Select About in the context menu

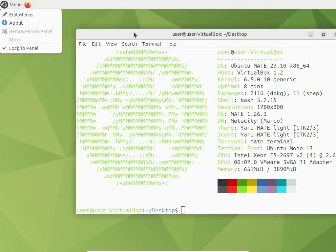[31, 23]
